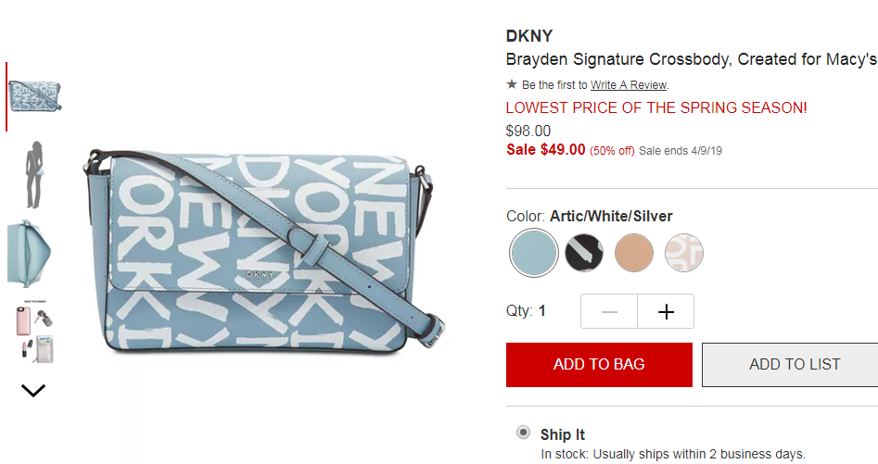View the first bag front thumbnail

click(34, 96)
